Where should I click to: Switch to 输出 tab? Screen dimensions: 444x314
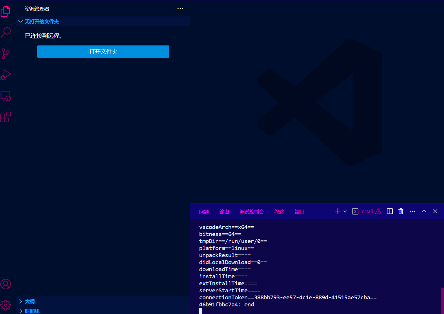coord(224,212)
